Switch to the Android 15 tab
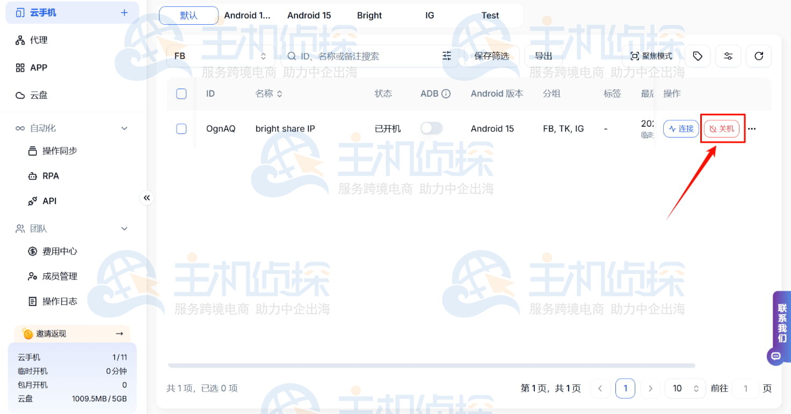This screenshot has width=791, height=414. 309,15
